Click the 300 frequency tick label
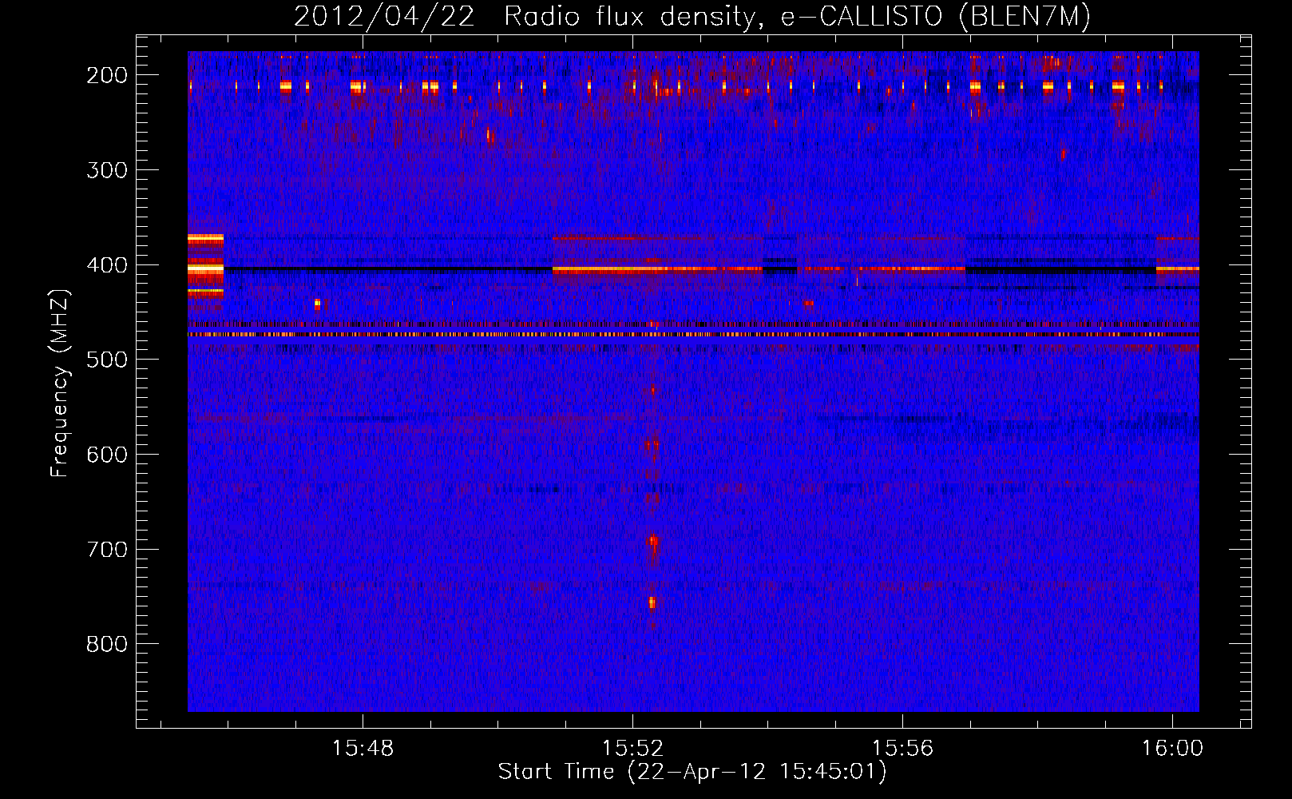This screenshot has width=1292, height=799. point(107,170)
